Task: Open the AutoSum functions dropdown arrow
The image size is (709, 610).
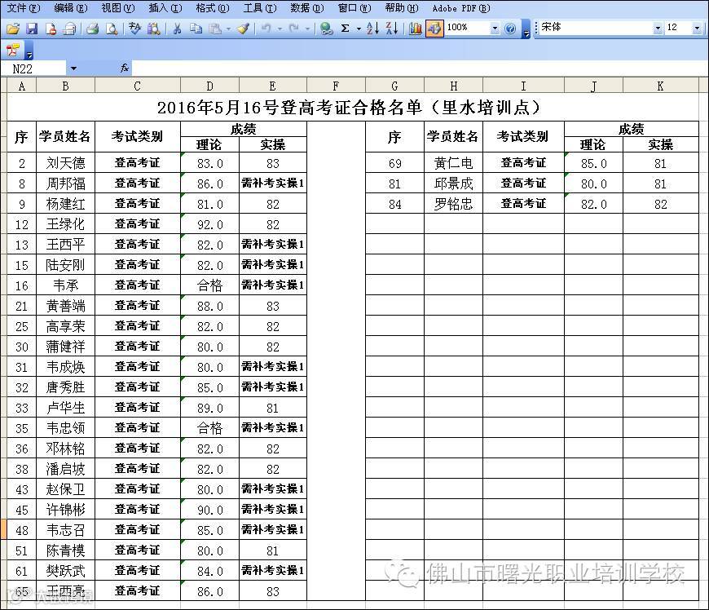Action: (x=359, y=29)
